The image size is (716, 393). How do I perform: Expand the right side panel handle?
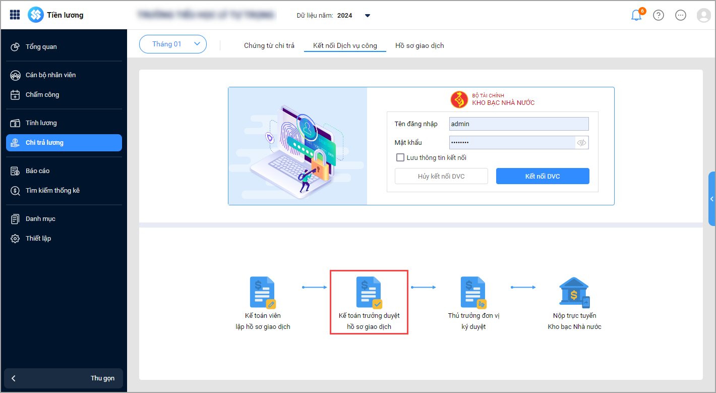[x=712, y=199]
